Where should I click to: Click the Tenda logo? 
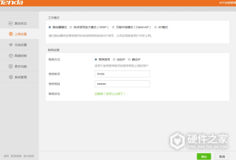11,2
